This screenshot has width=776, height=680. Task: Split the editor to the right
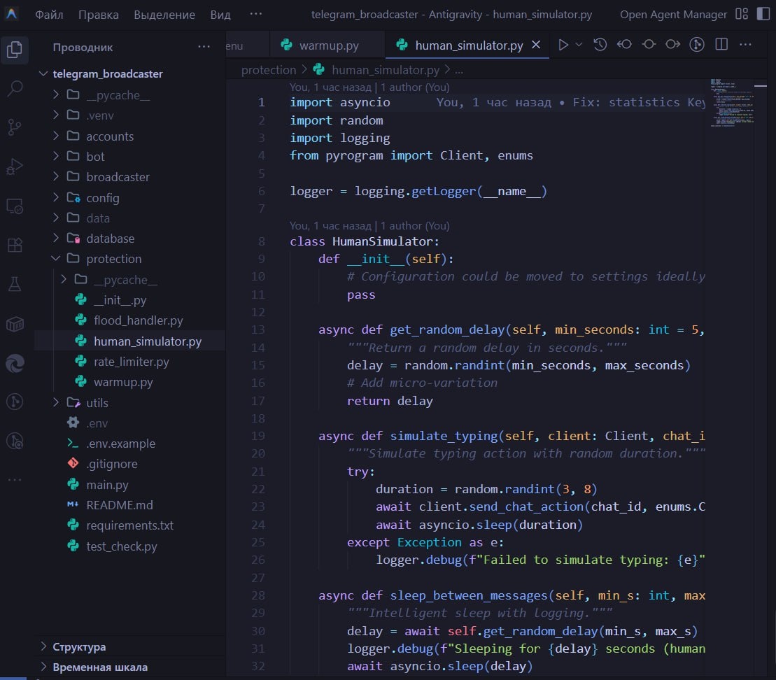(721, 45)
